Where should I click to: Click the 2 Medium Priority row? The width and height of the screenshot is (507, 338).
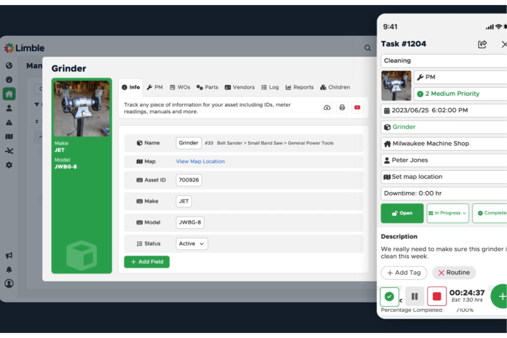(x=460, y=94)
